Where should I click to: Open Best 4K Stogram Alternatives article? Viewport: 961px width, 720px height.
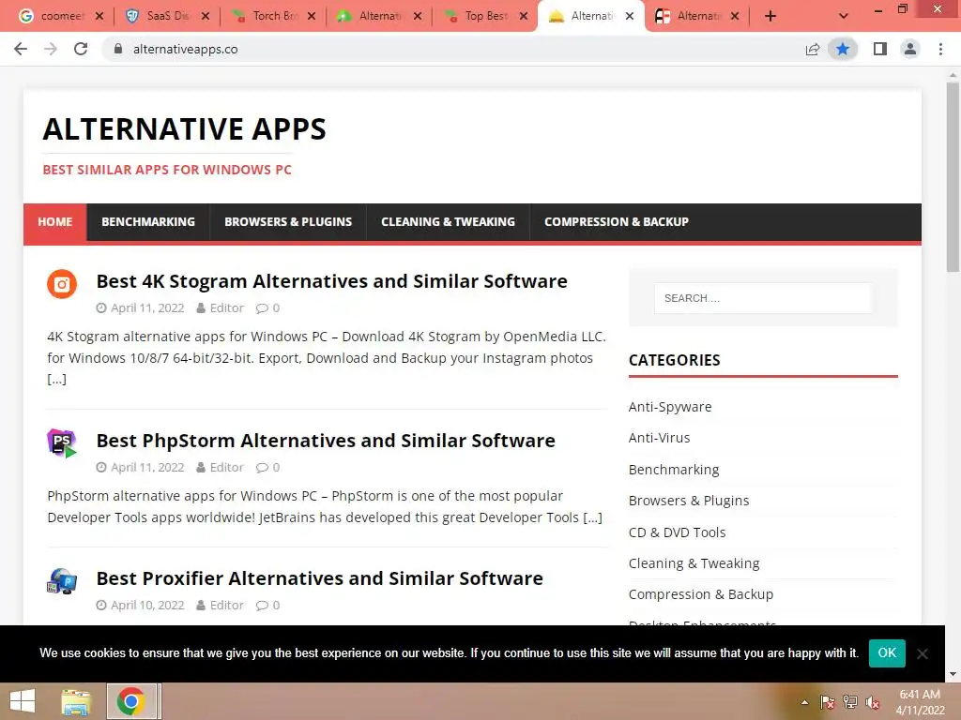331,281
